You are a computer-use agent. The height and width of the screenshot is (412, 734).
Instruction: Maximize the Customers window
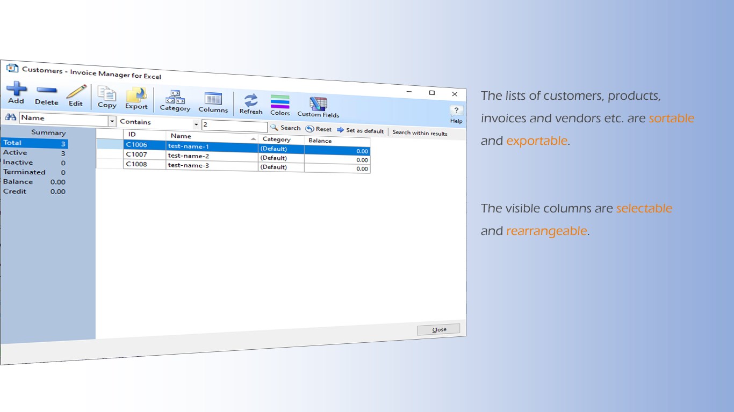pyautogui.click(x=431, y=93)
